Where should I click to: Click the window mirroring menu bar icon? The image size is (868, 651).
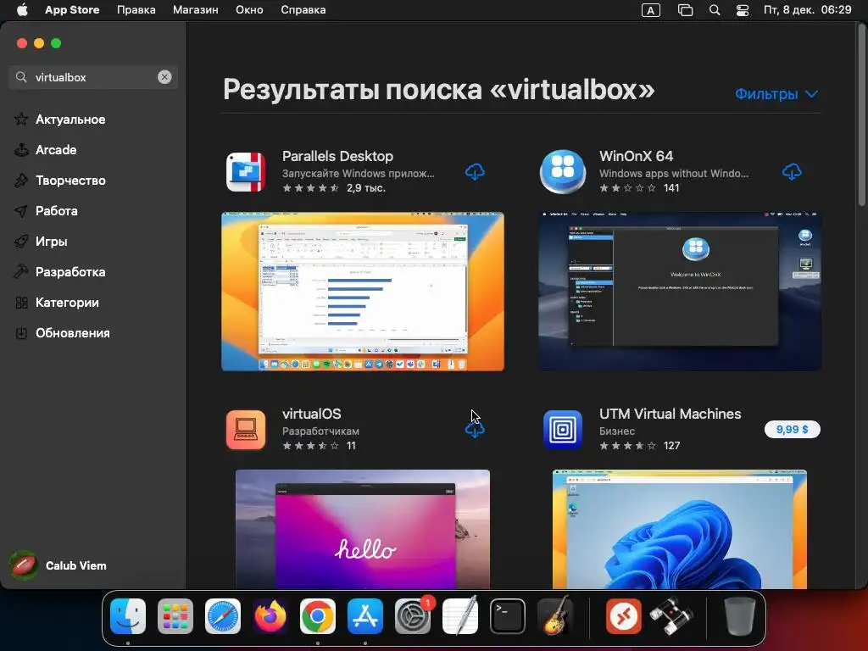685,10
